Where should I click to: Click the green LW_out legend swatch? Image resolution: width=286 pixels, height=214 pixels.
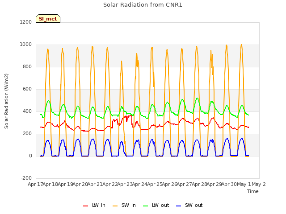point(146,206)
